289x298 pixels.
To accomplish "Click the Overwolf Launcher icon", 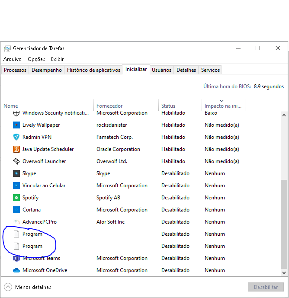I will pyautogui.click(x=16, y=161).
